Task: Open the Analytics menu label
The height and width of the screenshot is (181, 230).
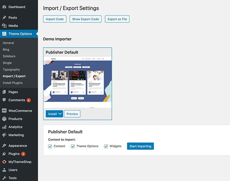Action: [15, 127]
